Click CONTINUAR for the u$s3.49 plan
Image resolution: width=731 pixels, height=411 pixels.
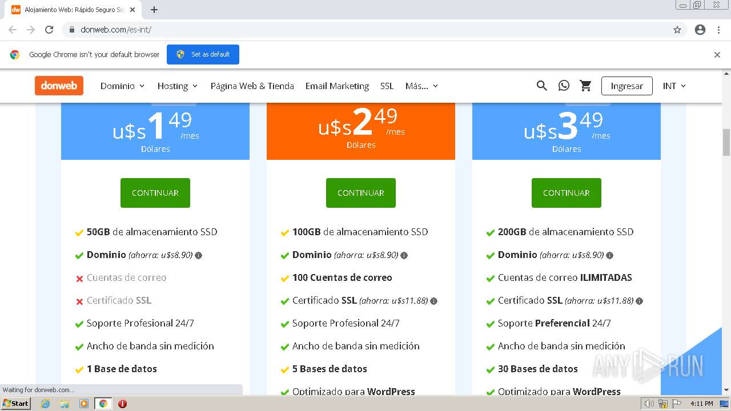click(567, 193)
